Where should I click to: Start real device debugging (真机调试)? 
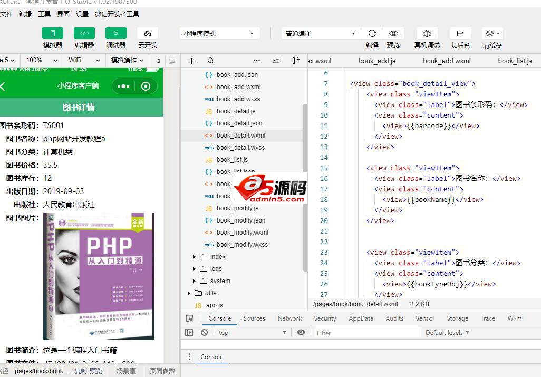tap(427, 33)
